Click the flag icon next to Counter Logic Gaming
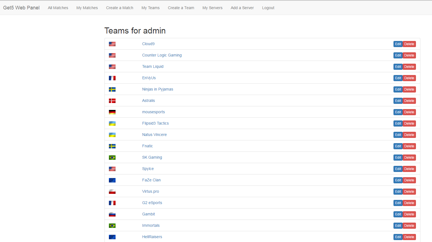 [112, 55]
